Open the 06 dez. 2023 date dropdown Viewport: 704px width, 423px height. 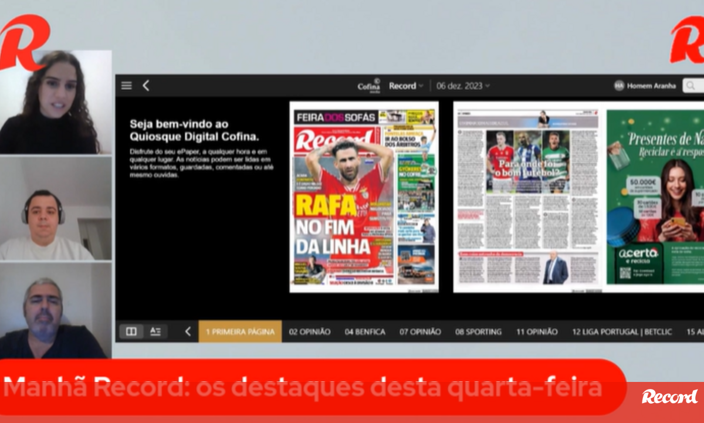pos(463,86)
